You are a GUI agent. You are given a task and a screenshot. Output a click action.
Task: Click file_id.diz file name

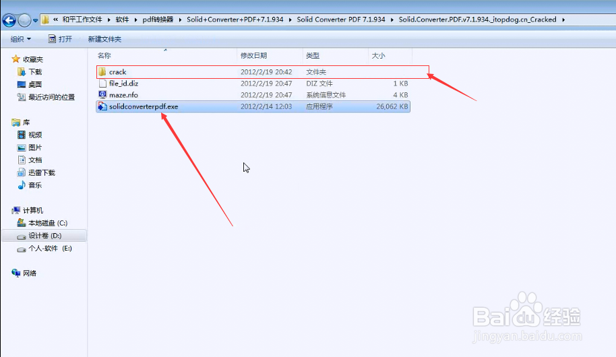tap(124, 84)
